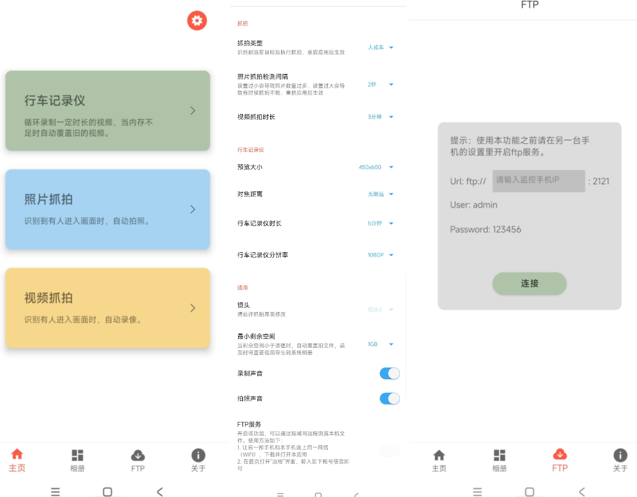Turn off the 拍照声音 switch
This screenshot has width=637, height=497.
[389, 398]
